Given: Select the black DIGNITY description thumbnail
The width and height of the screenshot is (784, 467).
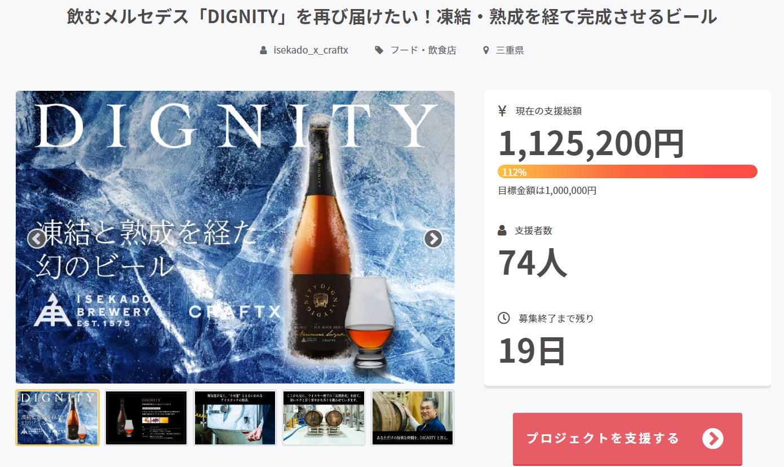Looking at the screenshot, I should [146, 418].
